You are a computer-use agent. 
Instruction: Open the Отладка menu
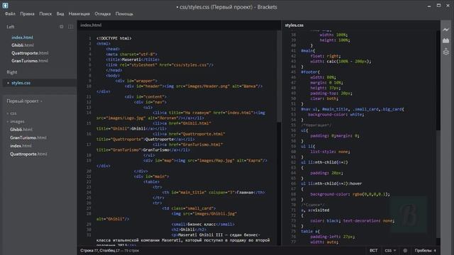102,14
